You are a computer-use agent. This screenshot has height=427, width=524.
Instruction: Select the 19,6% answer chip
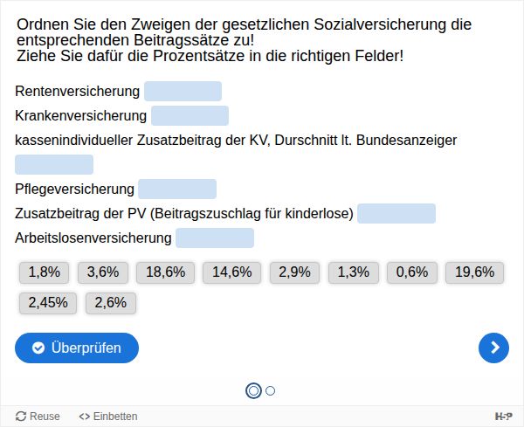click(475, 272)
